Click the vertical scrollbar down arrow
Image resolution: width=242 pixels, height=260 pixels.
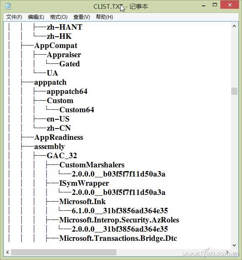[x=234, y=245]
